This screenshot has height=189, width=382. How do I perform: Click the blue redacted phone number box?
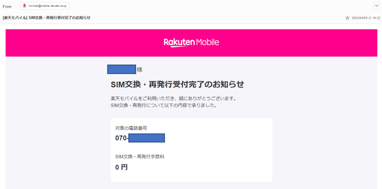(147, 138)
